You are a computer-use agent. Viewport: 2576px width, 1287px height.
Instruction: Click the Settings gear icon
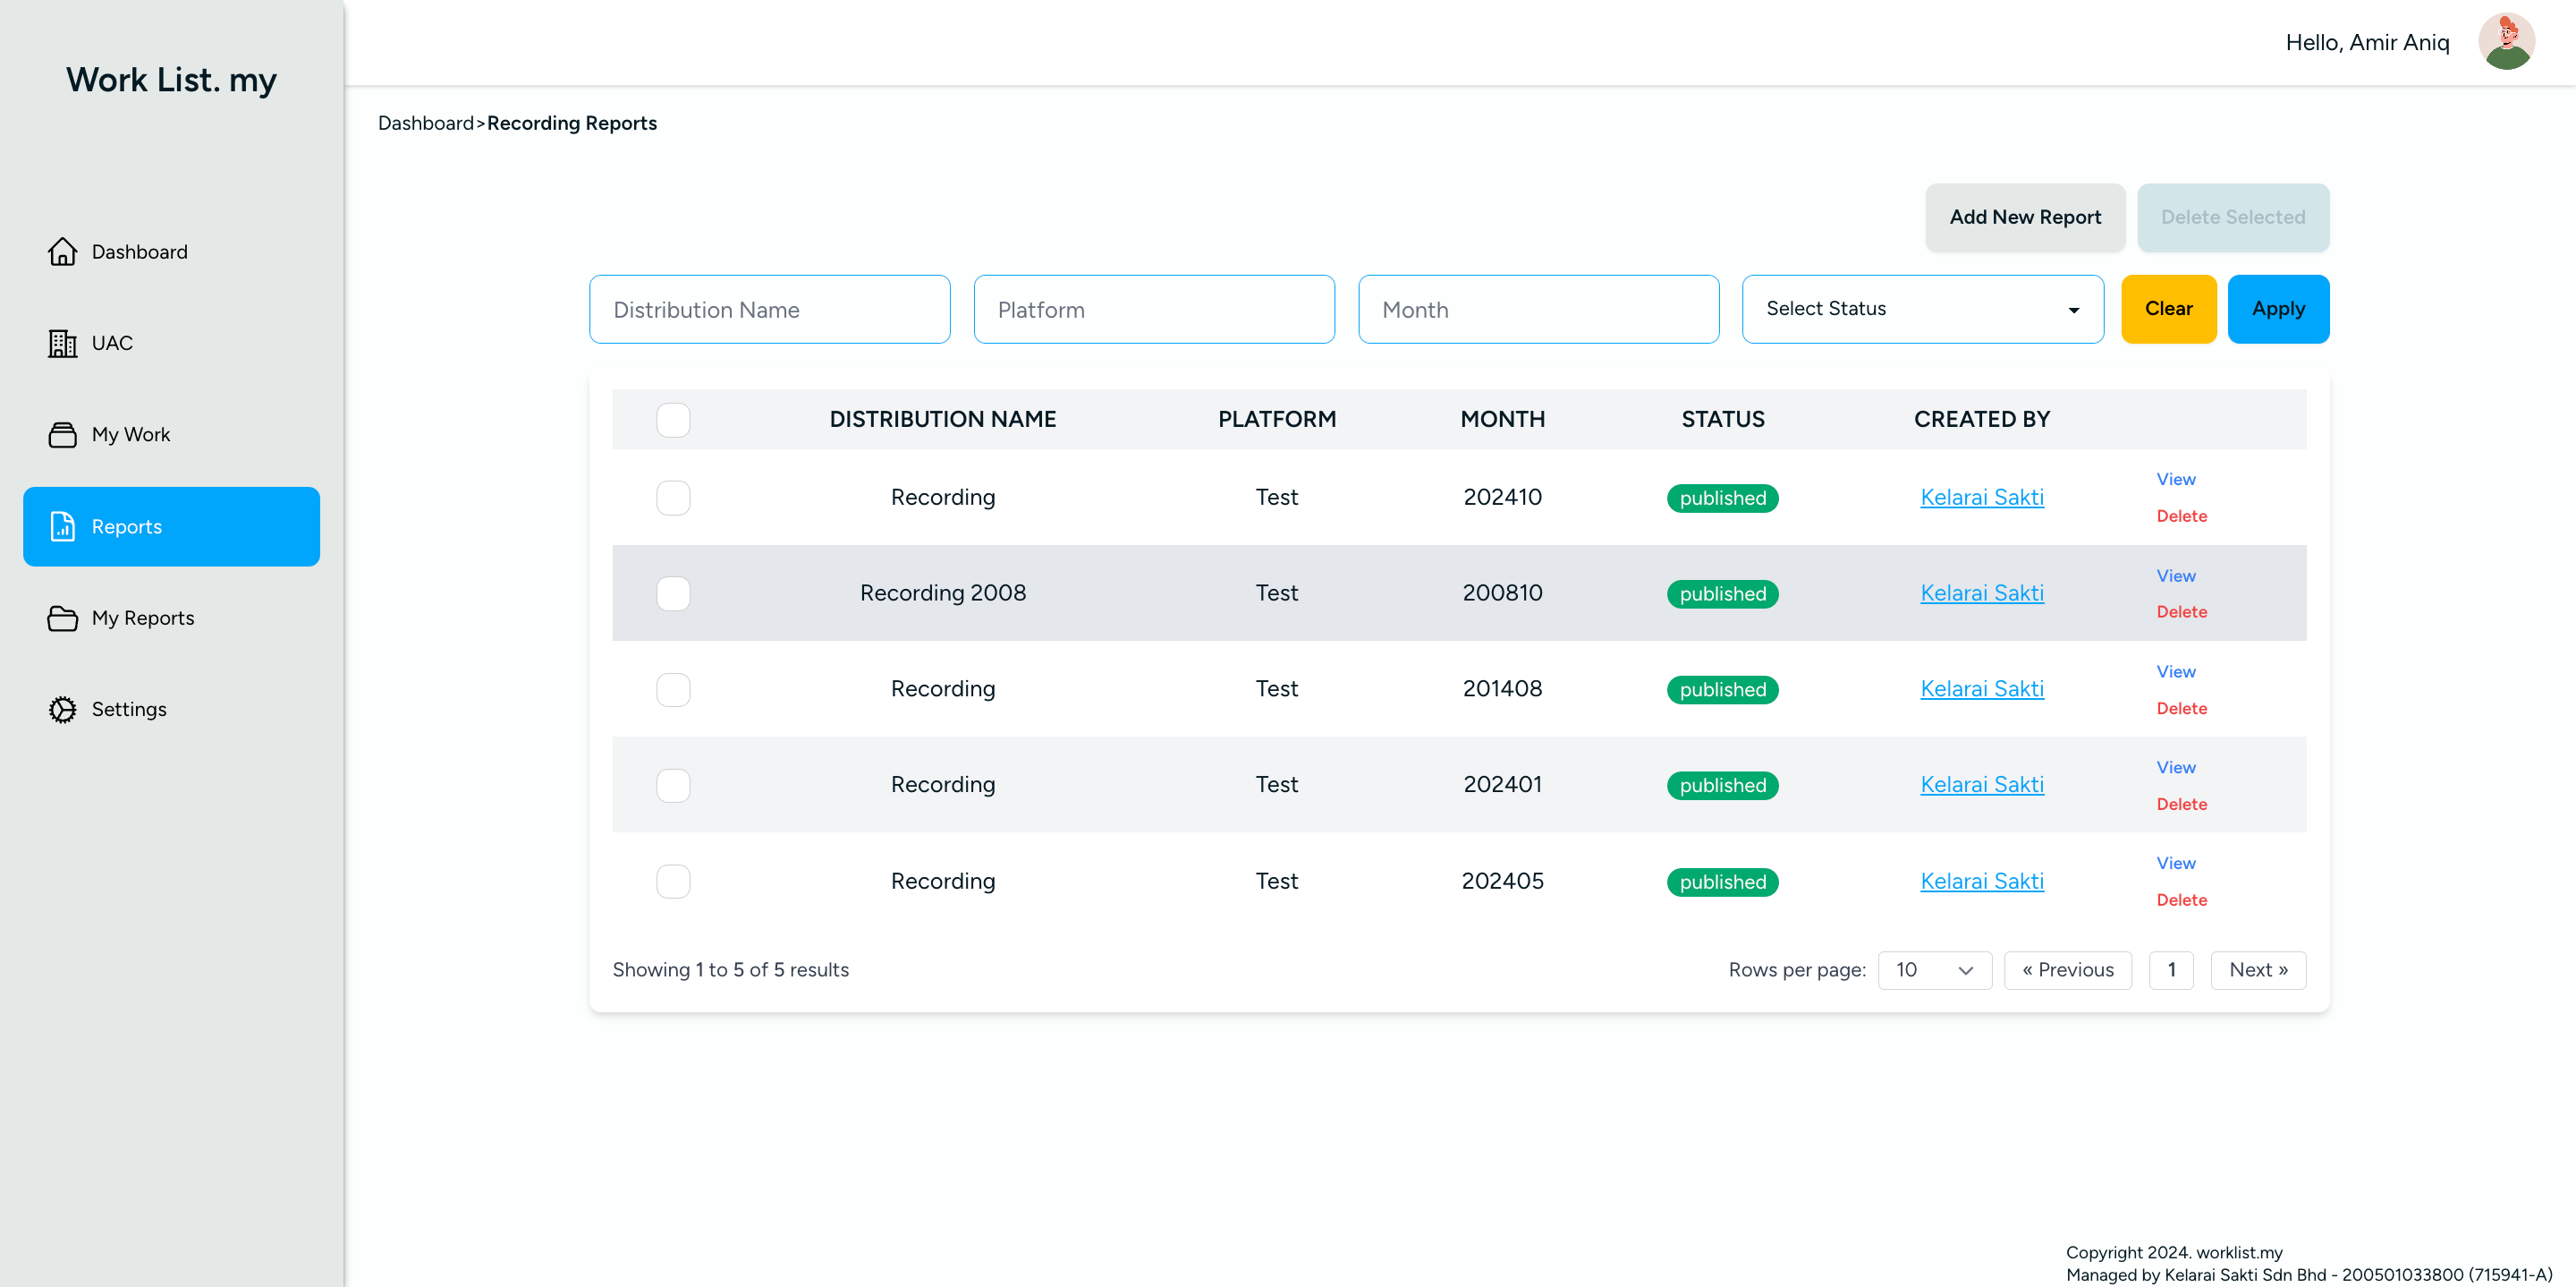[x=62, y=710]
